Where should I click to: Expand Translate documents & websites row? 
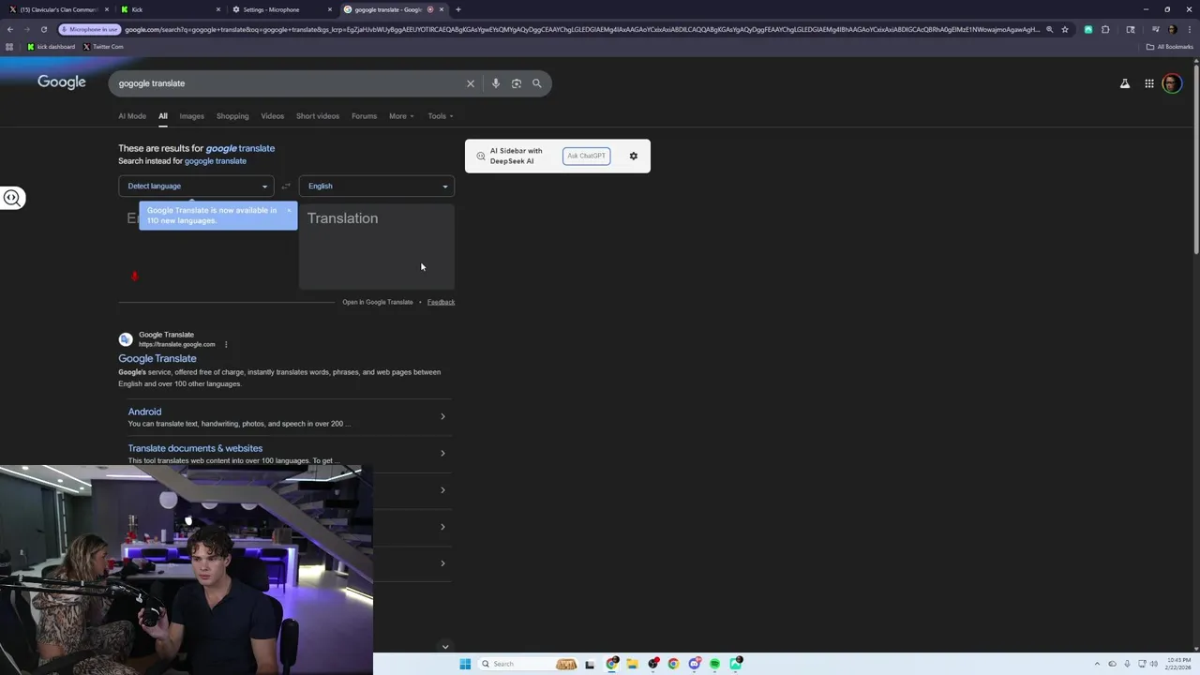click(442, 453)
